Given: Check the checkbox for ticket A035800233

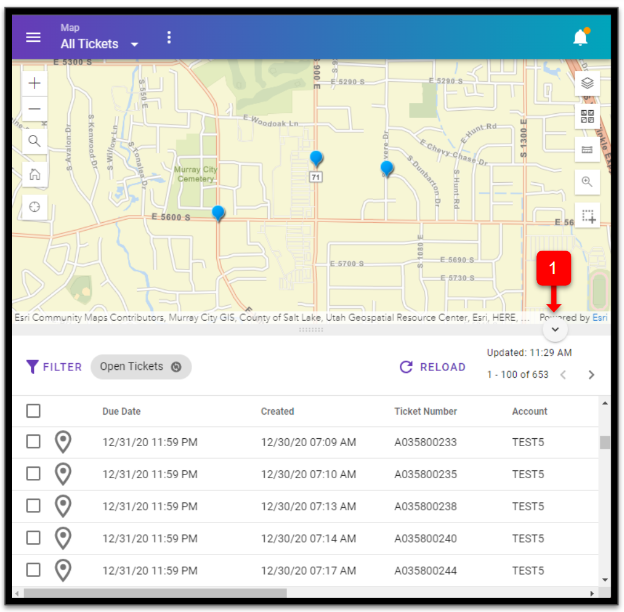Looking at the screenshot, I should (33, 441).
